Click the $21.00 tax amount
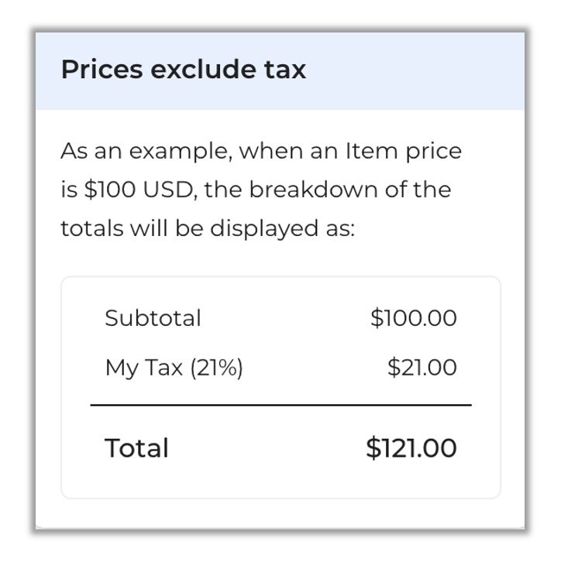Image resolution: width=561 pixels, height=565 pixels. click(422, 368)
